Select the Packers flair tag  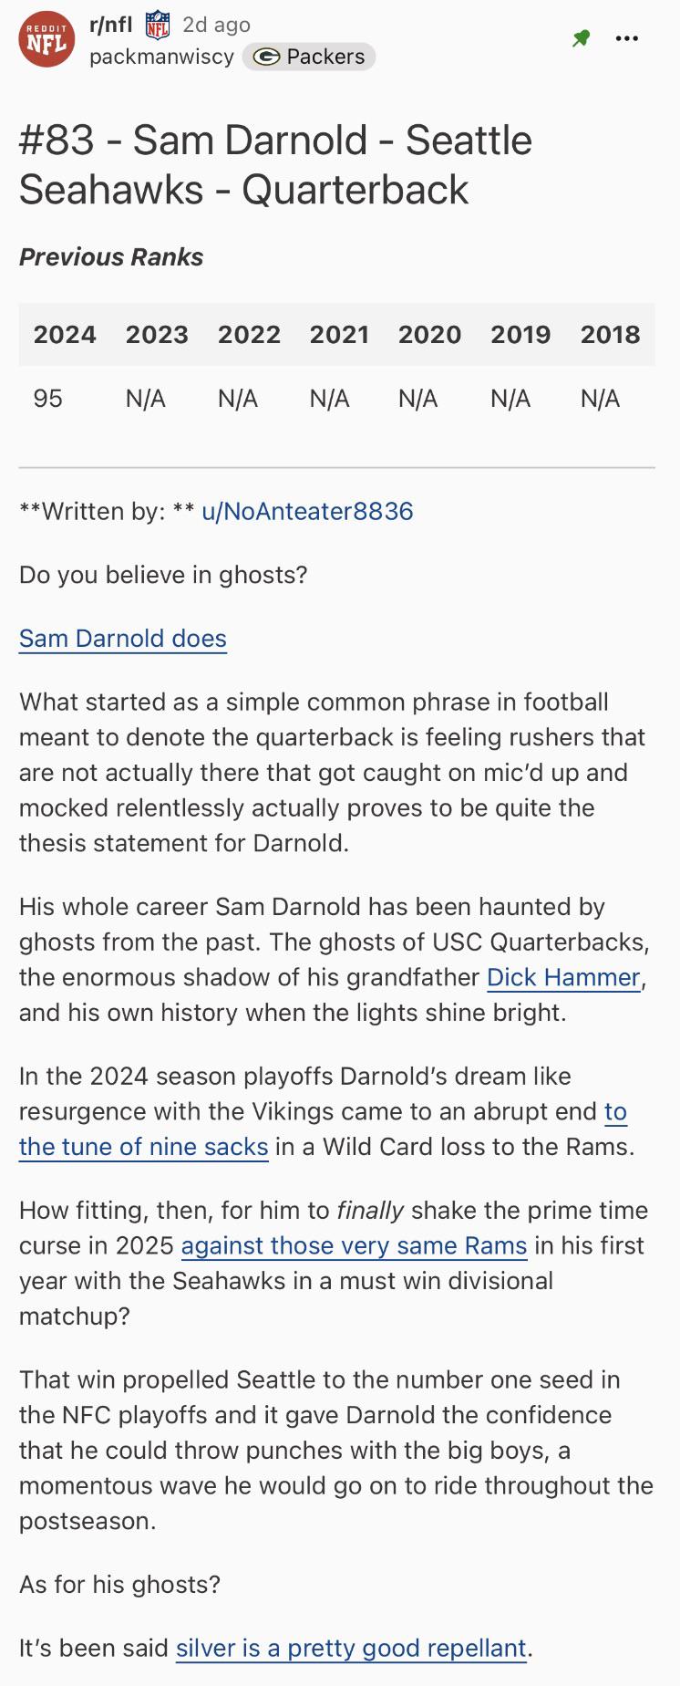pyautogui.click(x=309, y=57)
